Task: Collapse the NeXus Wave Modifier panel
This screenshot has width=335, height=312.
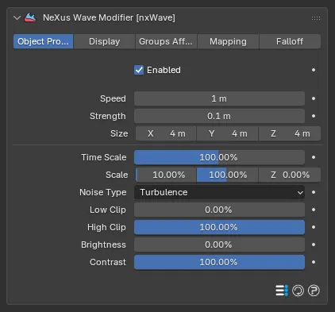Action: [x=17, y=18]
